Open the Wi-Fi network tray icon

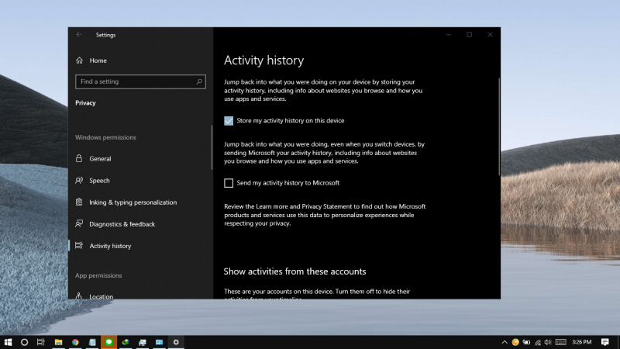click(538, 342)
